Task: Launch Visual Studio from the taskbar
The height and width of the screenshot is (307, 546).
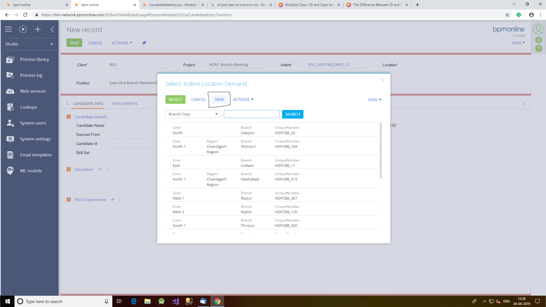Action: (175, 301)
